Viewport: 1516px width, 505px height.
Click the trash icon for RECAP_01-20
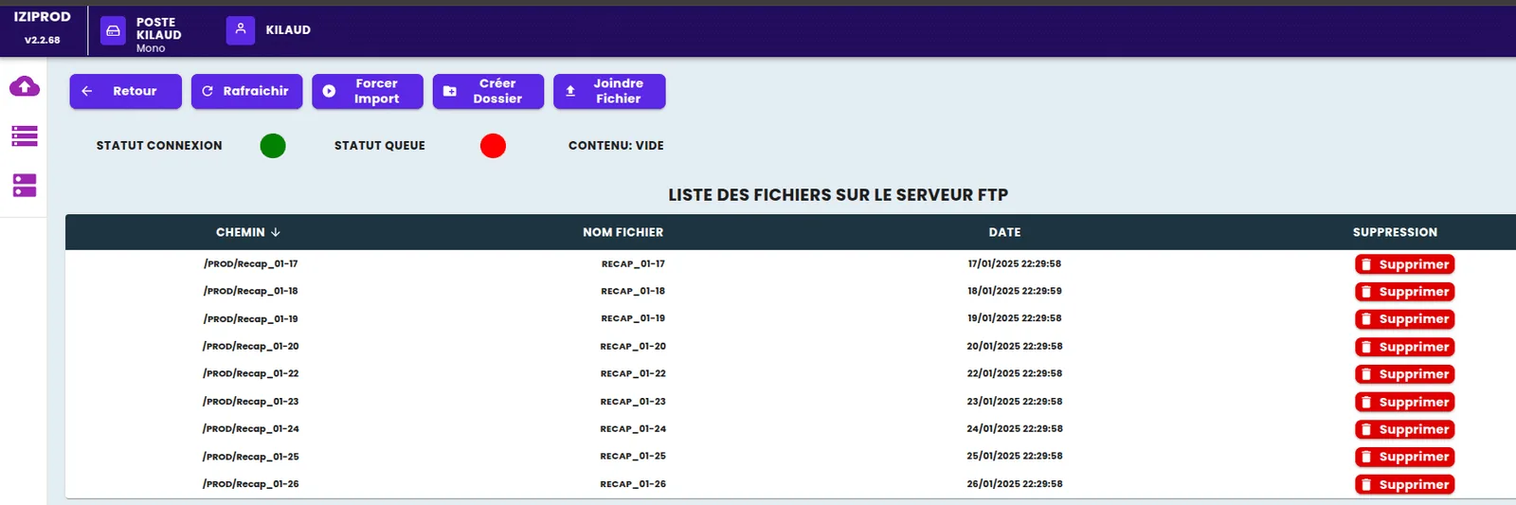pyautogui.click(x=1366, y=347)
